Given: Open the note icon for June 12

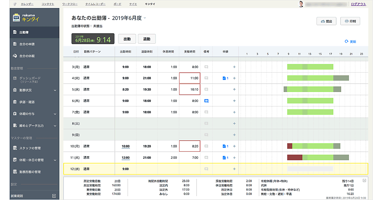Looking at the screenshot, I should click(x=206, y=169).
